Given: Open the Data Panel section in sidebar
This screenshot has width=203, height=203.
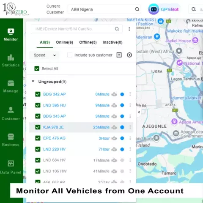Looking at the screenshot, I should pyautogui.click(x=11, y=167).
